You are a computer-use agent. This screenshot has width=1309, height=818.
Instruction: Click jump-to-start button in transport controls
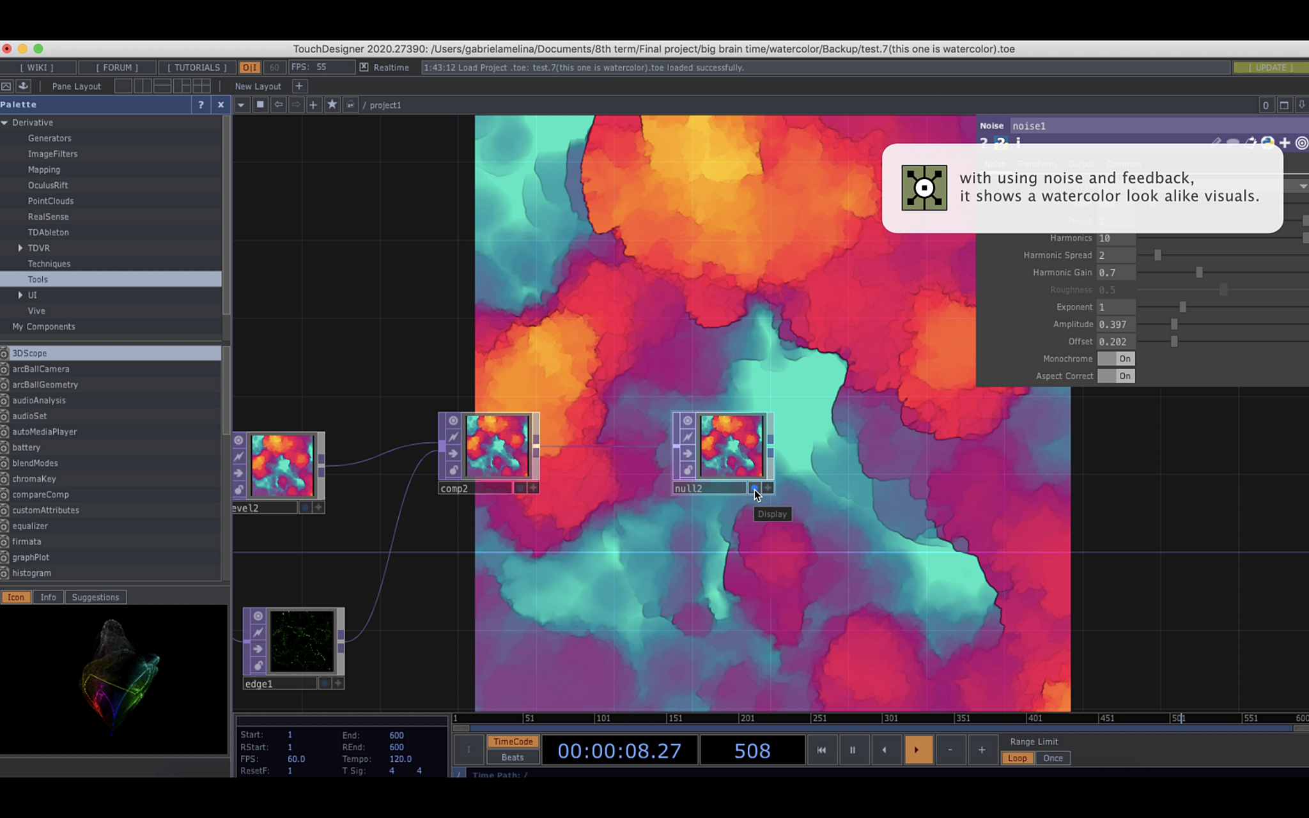coord(821,750)
